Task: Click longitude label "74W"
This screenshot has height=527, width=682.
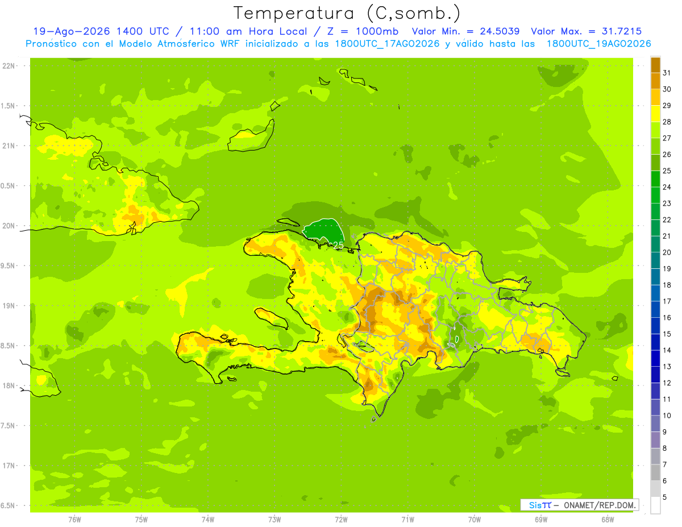Action: pyautogui.click(x=208, y=520)
